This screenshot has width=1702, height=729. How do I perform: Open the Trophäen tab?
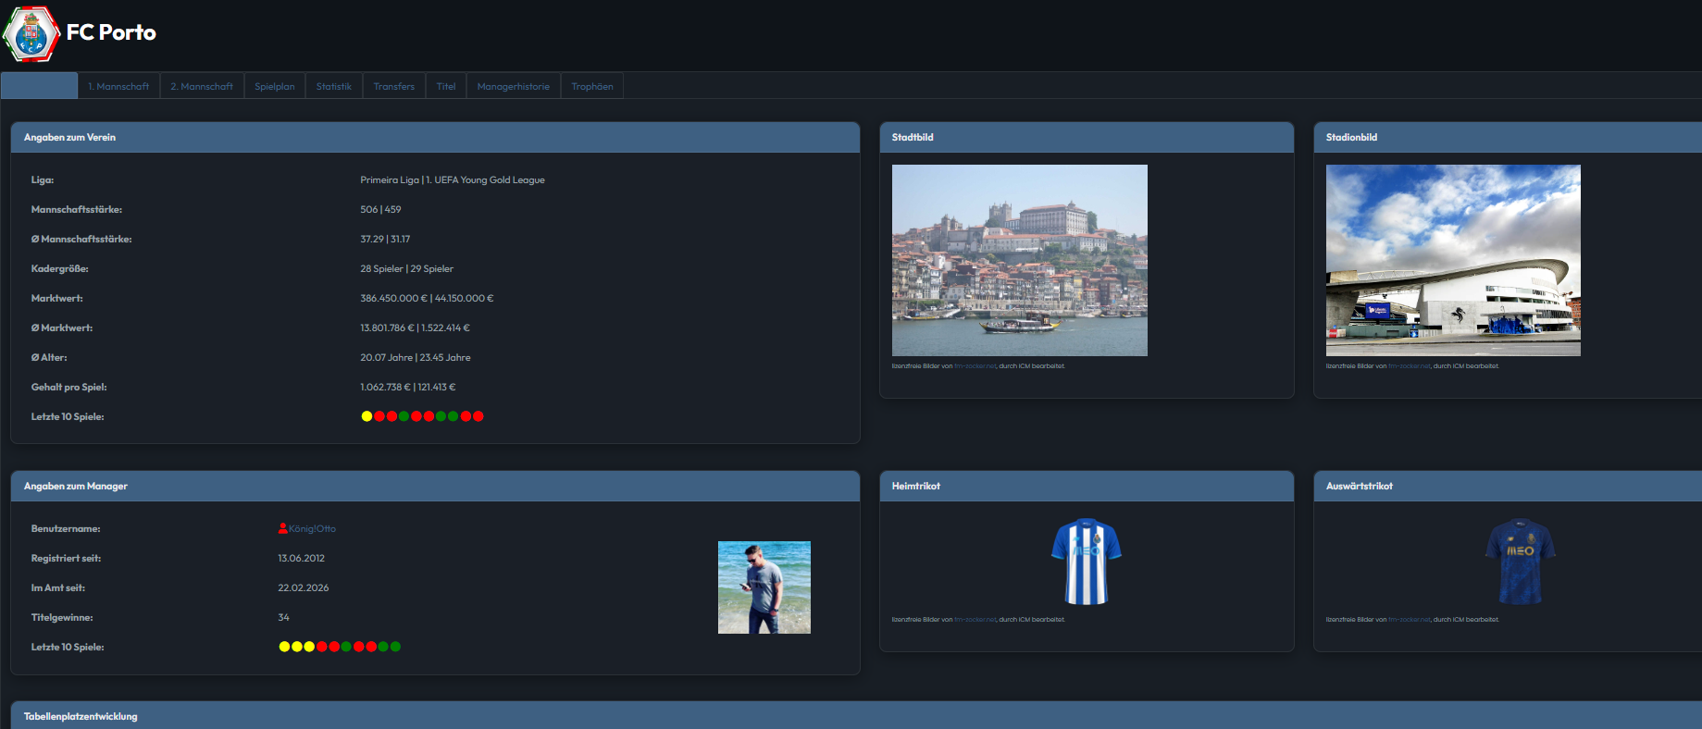pyautogui.click(x=592, y=86)
